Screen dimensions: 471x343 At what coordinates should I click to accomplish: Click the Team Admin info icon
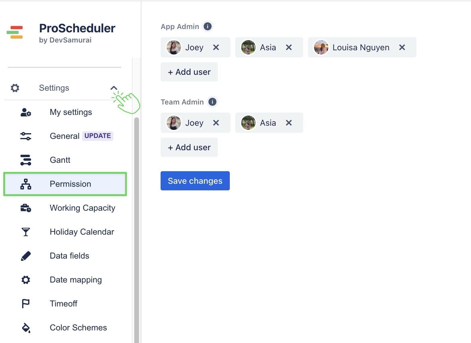212,102
